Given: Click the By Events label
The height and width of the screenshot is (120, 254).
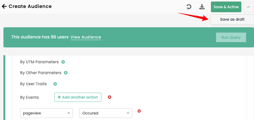Looking at the screenshot, I should point(29,97).
